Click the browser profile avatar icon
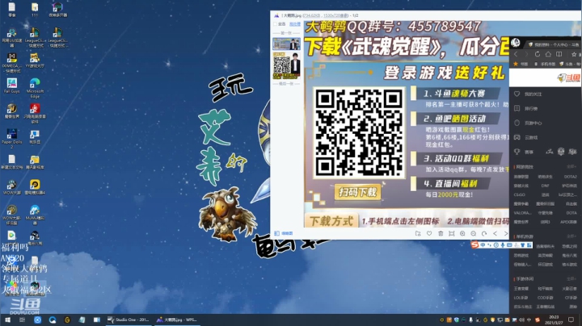Screen dimensions: 582x326 click(515, 44)
